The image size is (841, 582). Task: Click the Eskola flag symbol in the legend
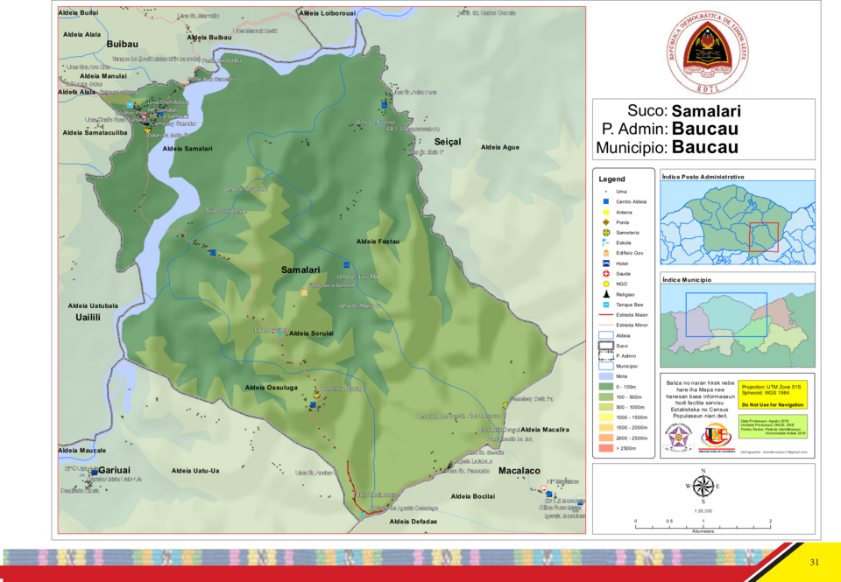pyautogui.click(x=606, y=242)
